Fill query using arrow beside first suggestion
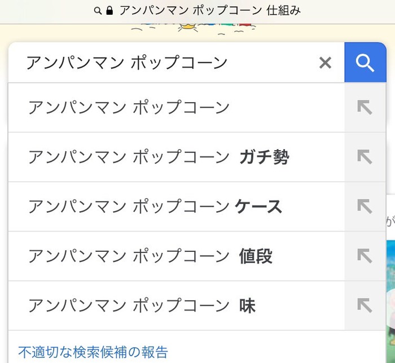 click(365, 107)
